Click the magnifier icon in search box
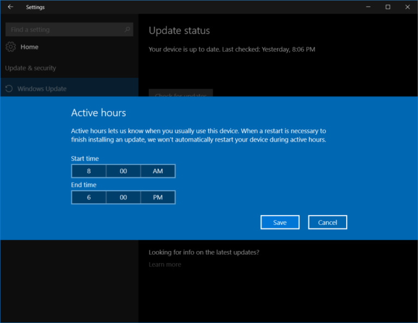Screen dimensions: 418x323 (x=127, y=29)
